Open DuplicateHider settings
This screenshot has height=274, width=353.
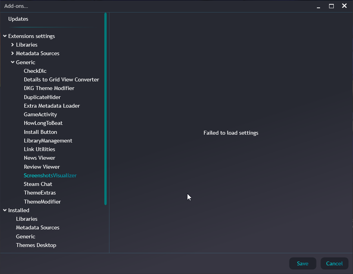(42, 97)
